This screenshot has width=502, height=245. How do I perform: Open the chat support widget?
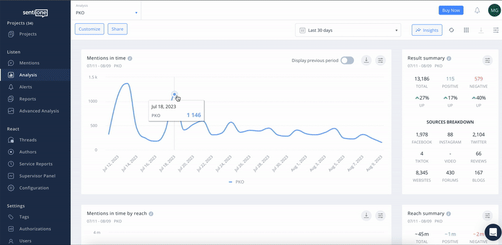493,232
